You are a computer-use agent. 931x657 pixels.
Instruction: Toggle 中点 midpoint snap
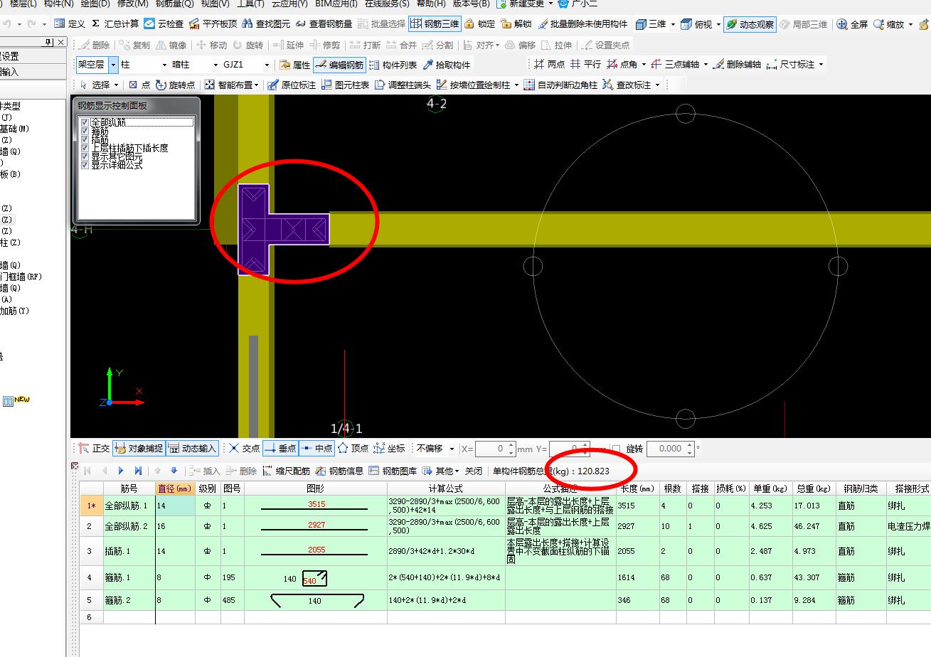(x=316, y=449)
